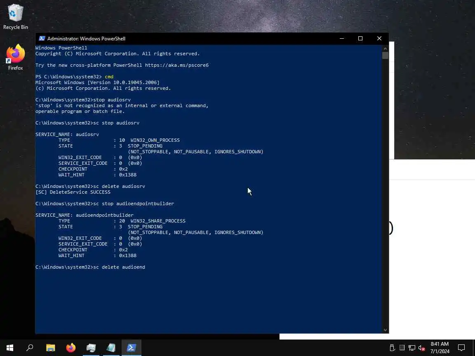This screenshot has height=356, width=475.
Task: Click the 'sc delete audiosrv' command
Action: [x=119, y=187]
